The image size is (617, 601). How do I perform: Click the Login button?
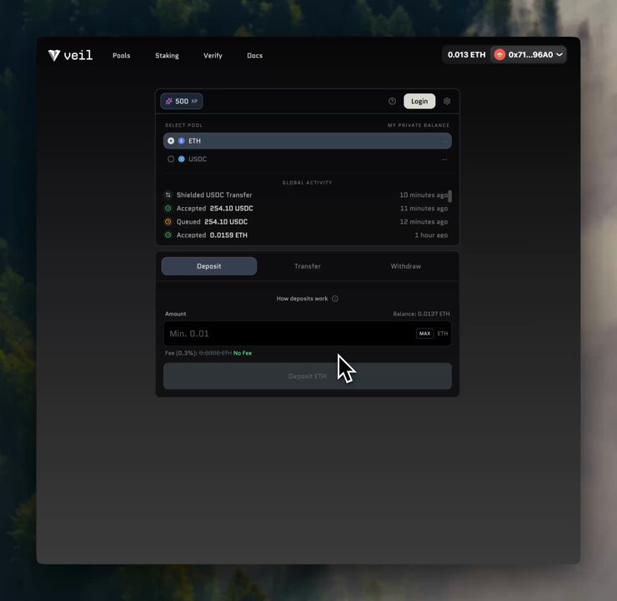click(419, 101)
